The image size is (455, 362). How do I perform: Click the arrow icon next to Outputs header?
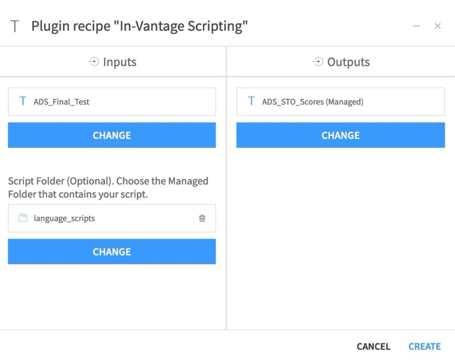(x=318, y=62)
